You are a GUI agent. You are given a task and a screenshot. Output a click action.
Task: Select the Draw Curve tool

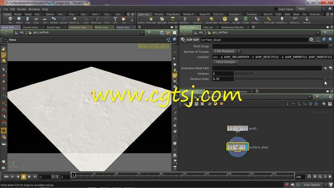point(96,20)
